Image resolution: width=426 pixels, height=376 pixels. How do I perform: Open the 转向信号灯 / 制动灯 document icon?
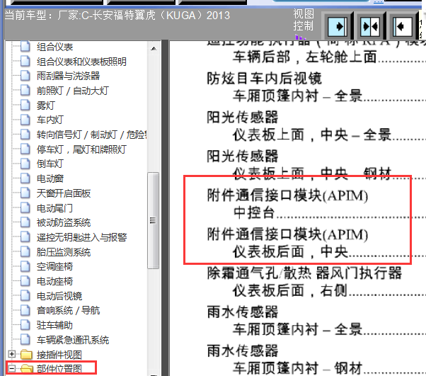(25, 135)
